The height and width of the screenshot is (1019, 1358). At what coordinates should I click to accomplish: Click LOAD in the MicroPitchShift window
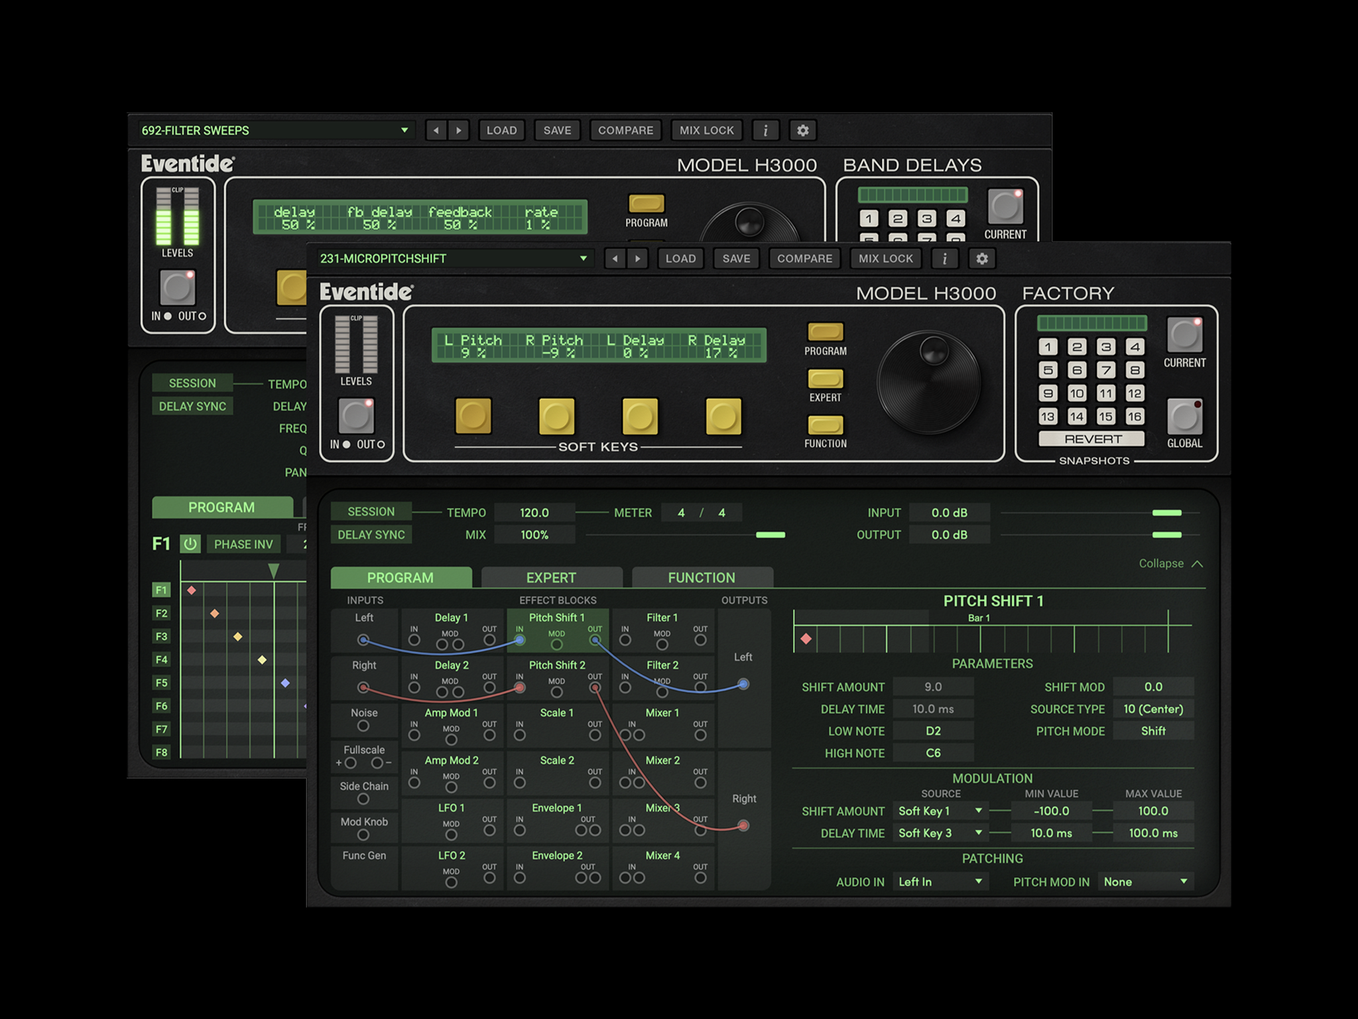pyautogui.click(x=680, y=258)
